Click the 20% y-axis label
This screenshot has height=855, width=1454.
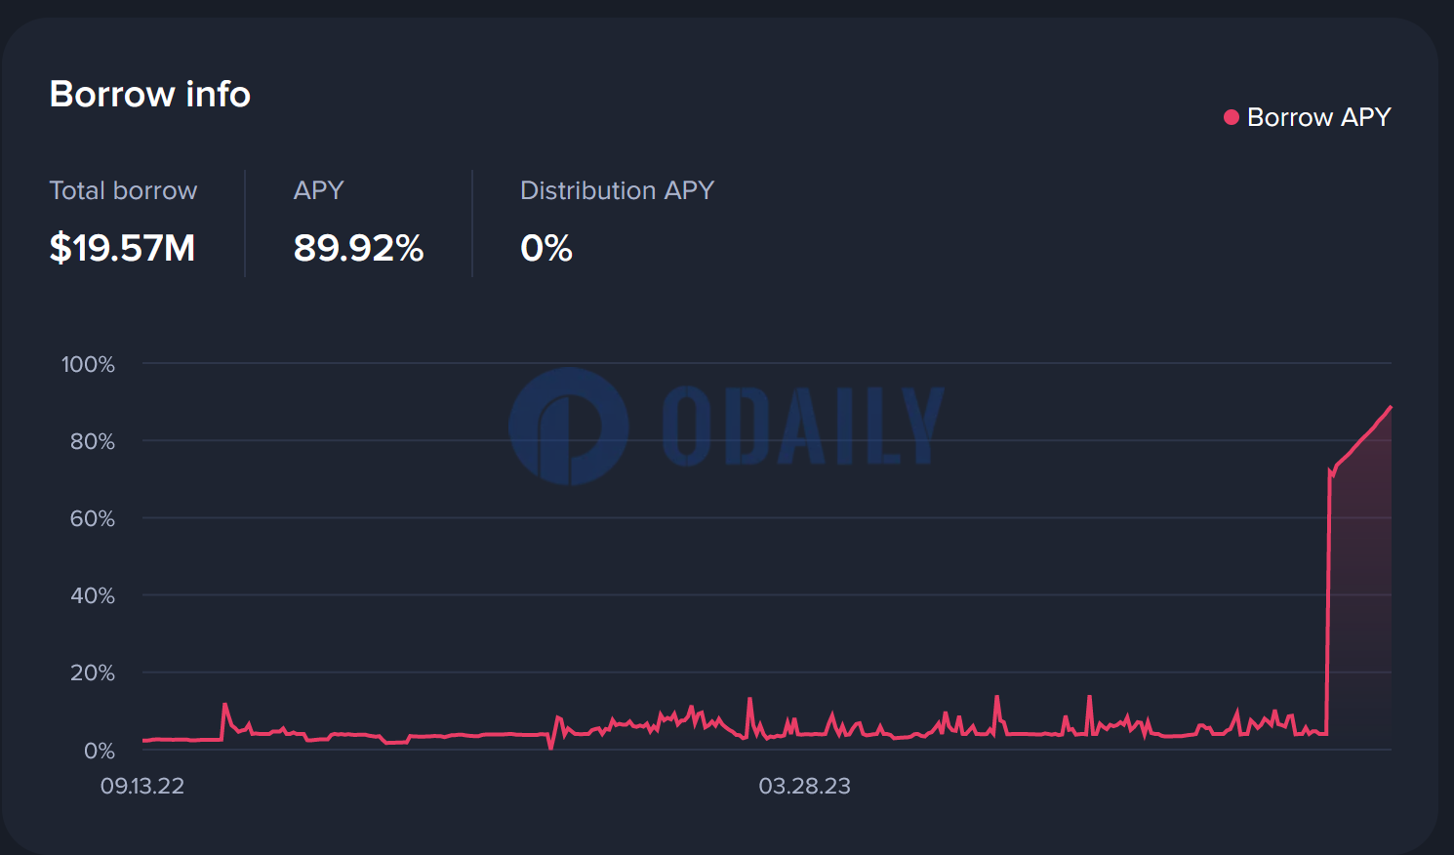(93, 672)
